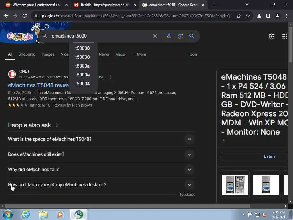Search by image with the Lens icon
Image resolution: width=293 pixels, height=220 pixels.
point(180,36)
